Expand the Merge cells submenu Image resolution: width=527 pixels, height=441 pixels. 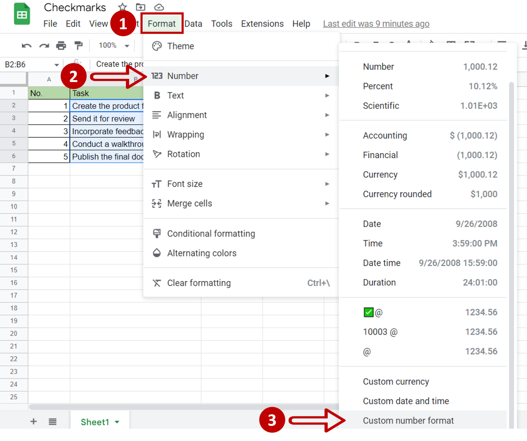(x=241, y=203)
